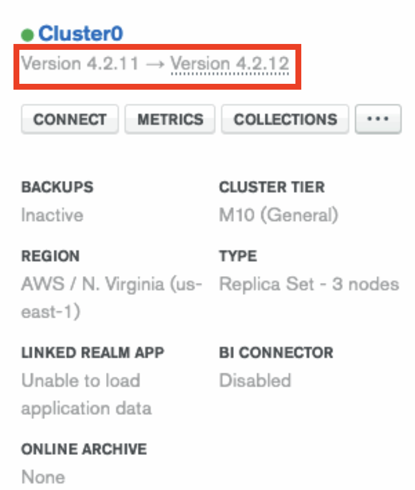Select the Inactive backups status
Screen dimensions: 415x490
pos(52,215)
